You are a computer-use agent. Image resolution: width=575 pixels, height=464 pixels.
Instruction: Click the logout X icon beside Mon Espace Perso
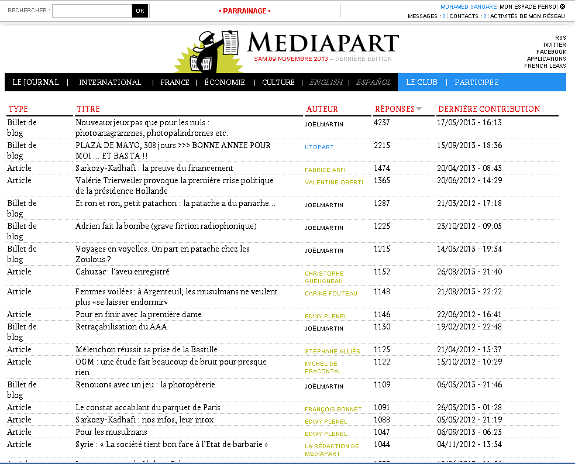point(562,6)
